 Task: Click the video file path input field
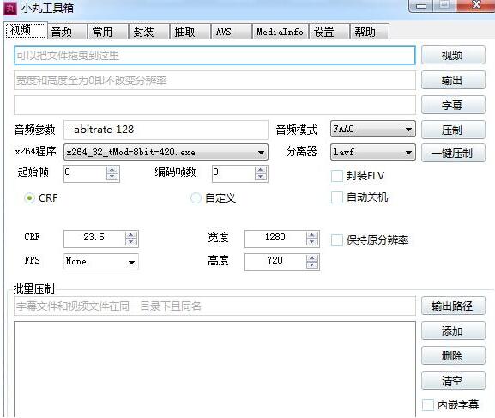point(214,56)
